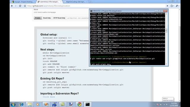Image resolution: width=190 pixels, height=107 pixels.
Task: Open the Chrome wrench tools menu
Action: (x=178, y=6)
